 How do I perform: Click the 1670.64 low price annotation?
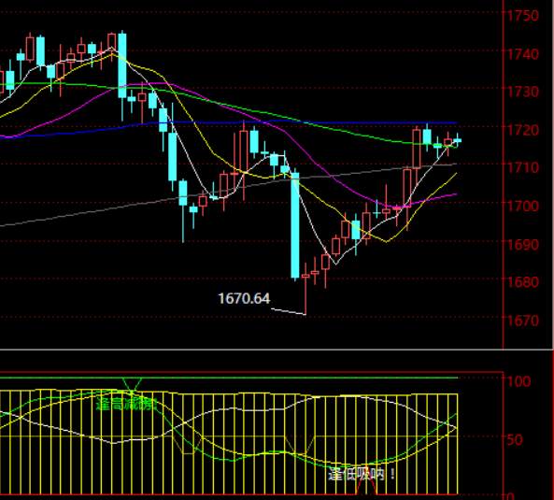coord(244,298)
